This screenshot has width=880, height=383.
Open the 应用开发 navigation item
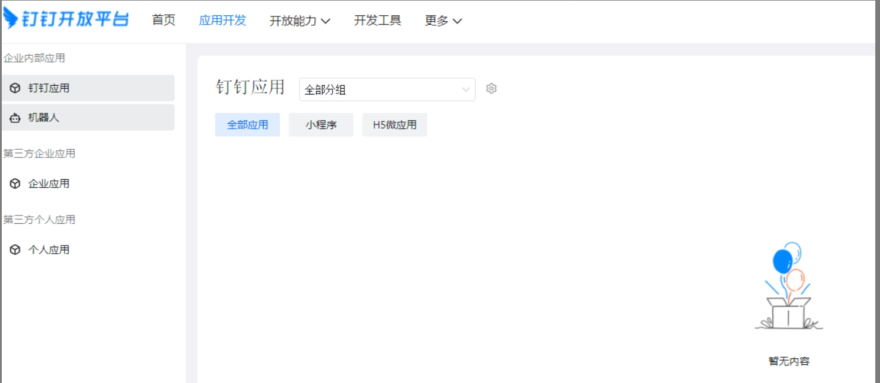[223, 20]
